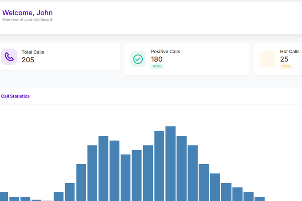Screen dimensions: 302x201
Task: Click the Positive Calls label
Action: [x=165, y=52]
